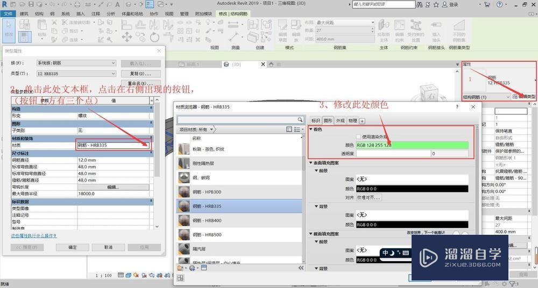The width and height of the screenshot is (538, 288).
Task: Select the Move tool four-arrow icon
Action: (126, 37)
